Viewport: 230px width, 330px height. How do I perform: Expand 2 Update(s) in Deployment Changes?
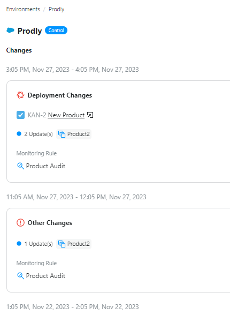[39, 134]
